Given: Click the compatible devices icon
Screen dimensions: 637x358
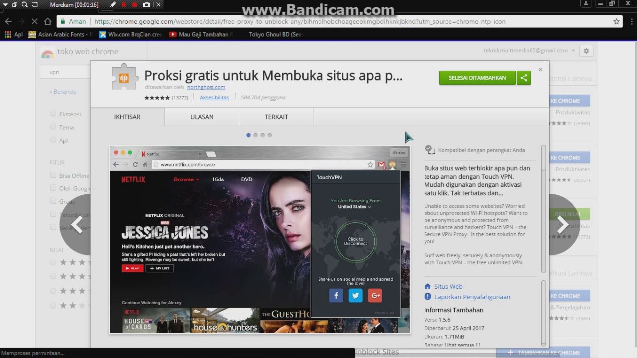Looking at the screenshot, I should point(430,150).
